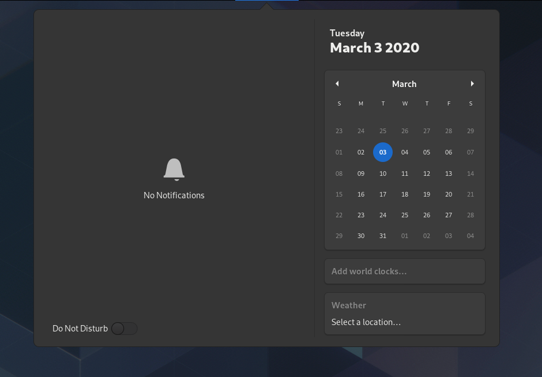Enable Do Not Disturb switch
The width and height of the screenshot is (542, 377).
point(124,328)
